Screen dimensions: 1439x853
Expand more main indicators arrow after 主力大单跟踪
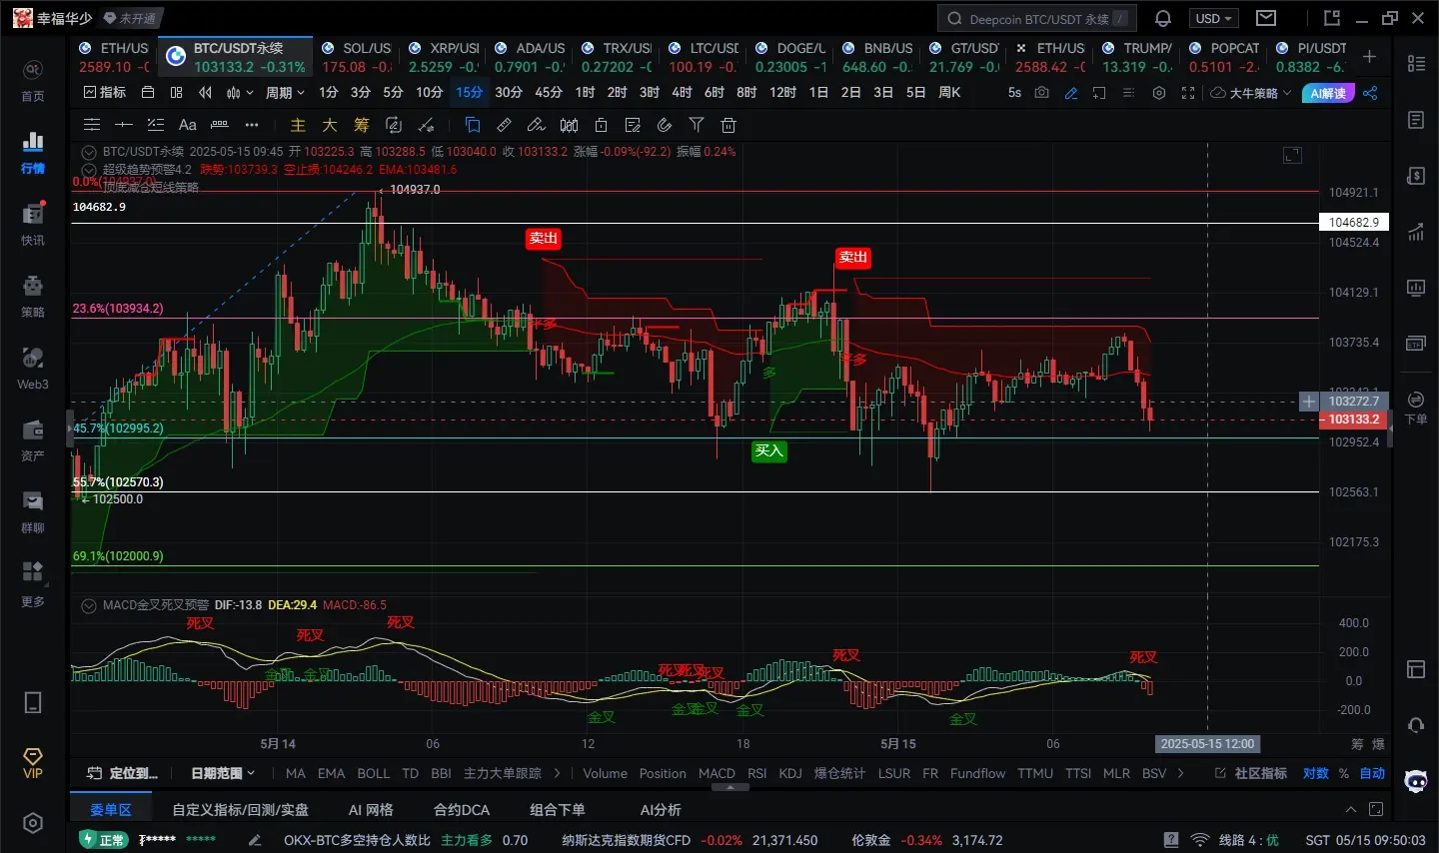coord(557,773)
